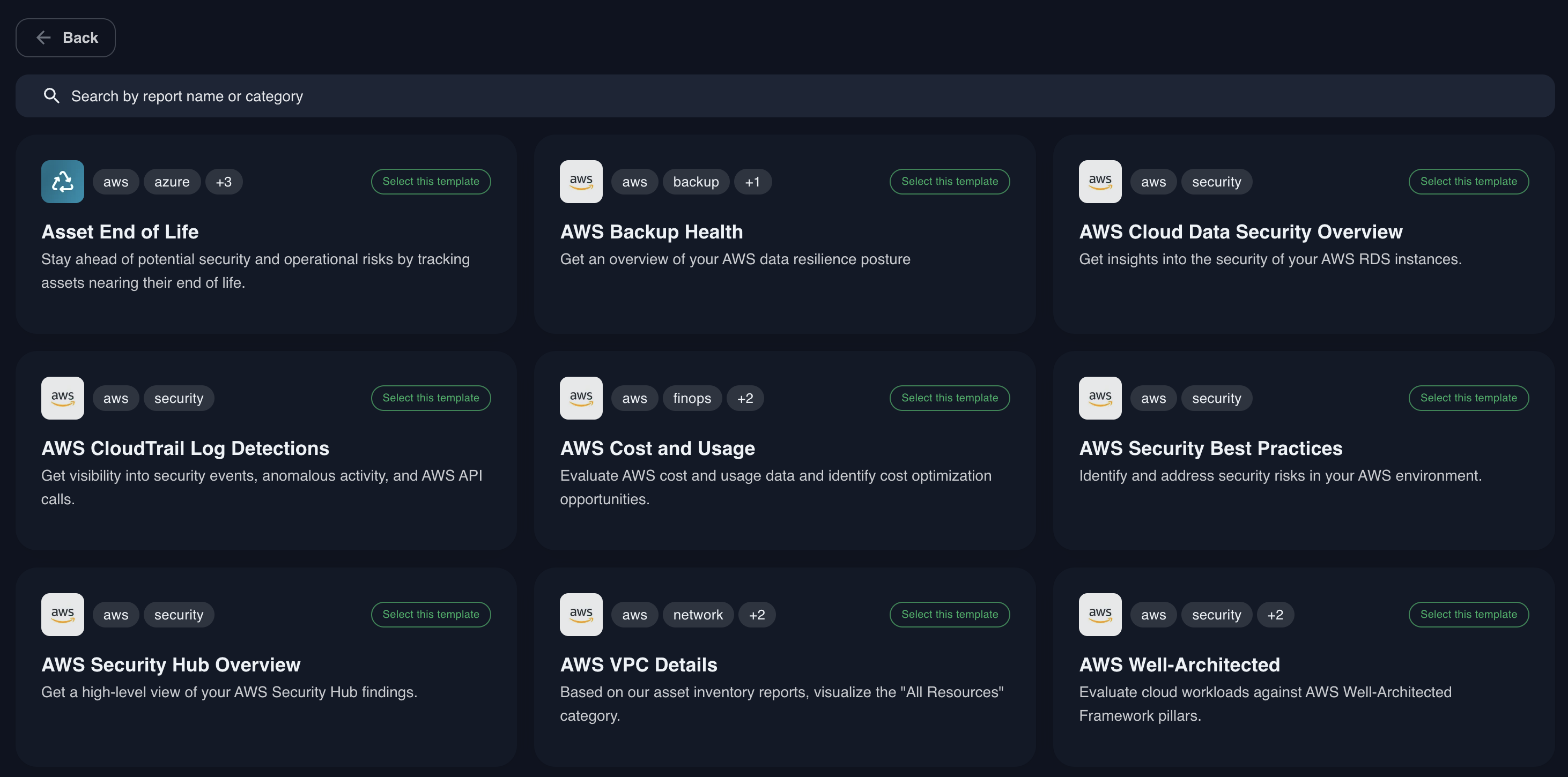
Task: Expand +1 tag on AWS Backup Health
Action: point(752,182)
